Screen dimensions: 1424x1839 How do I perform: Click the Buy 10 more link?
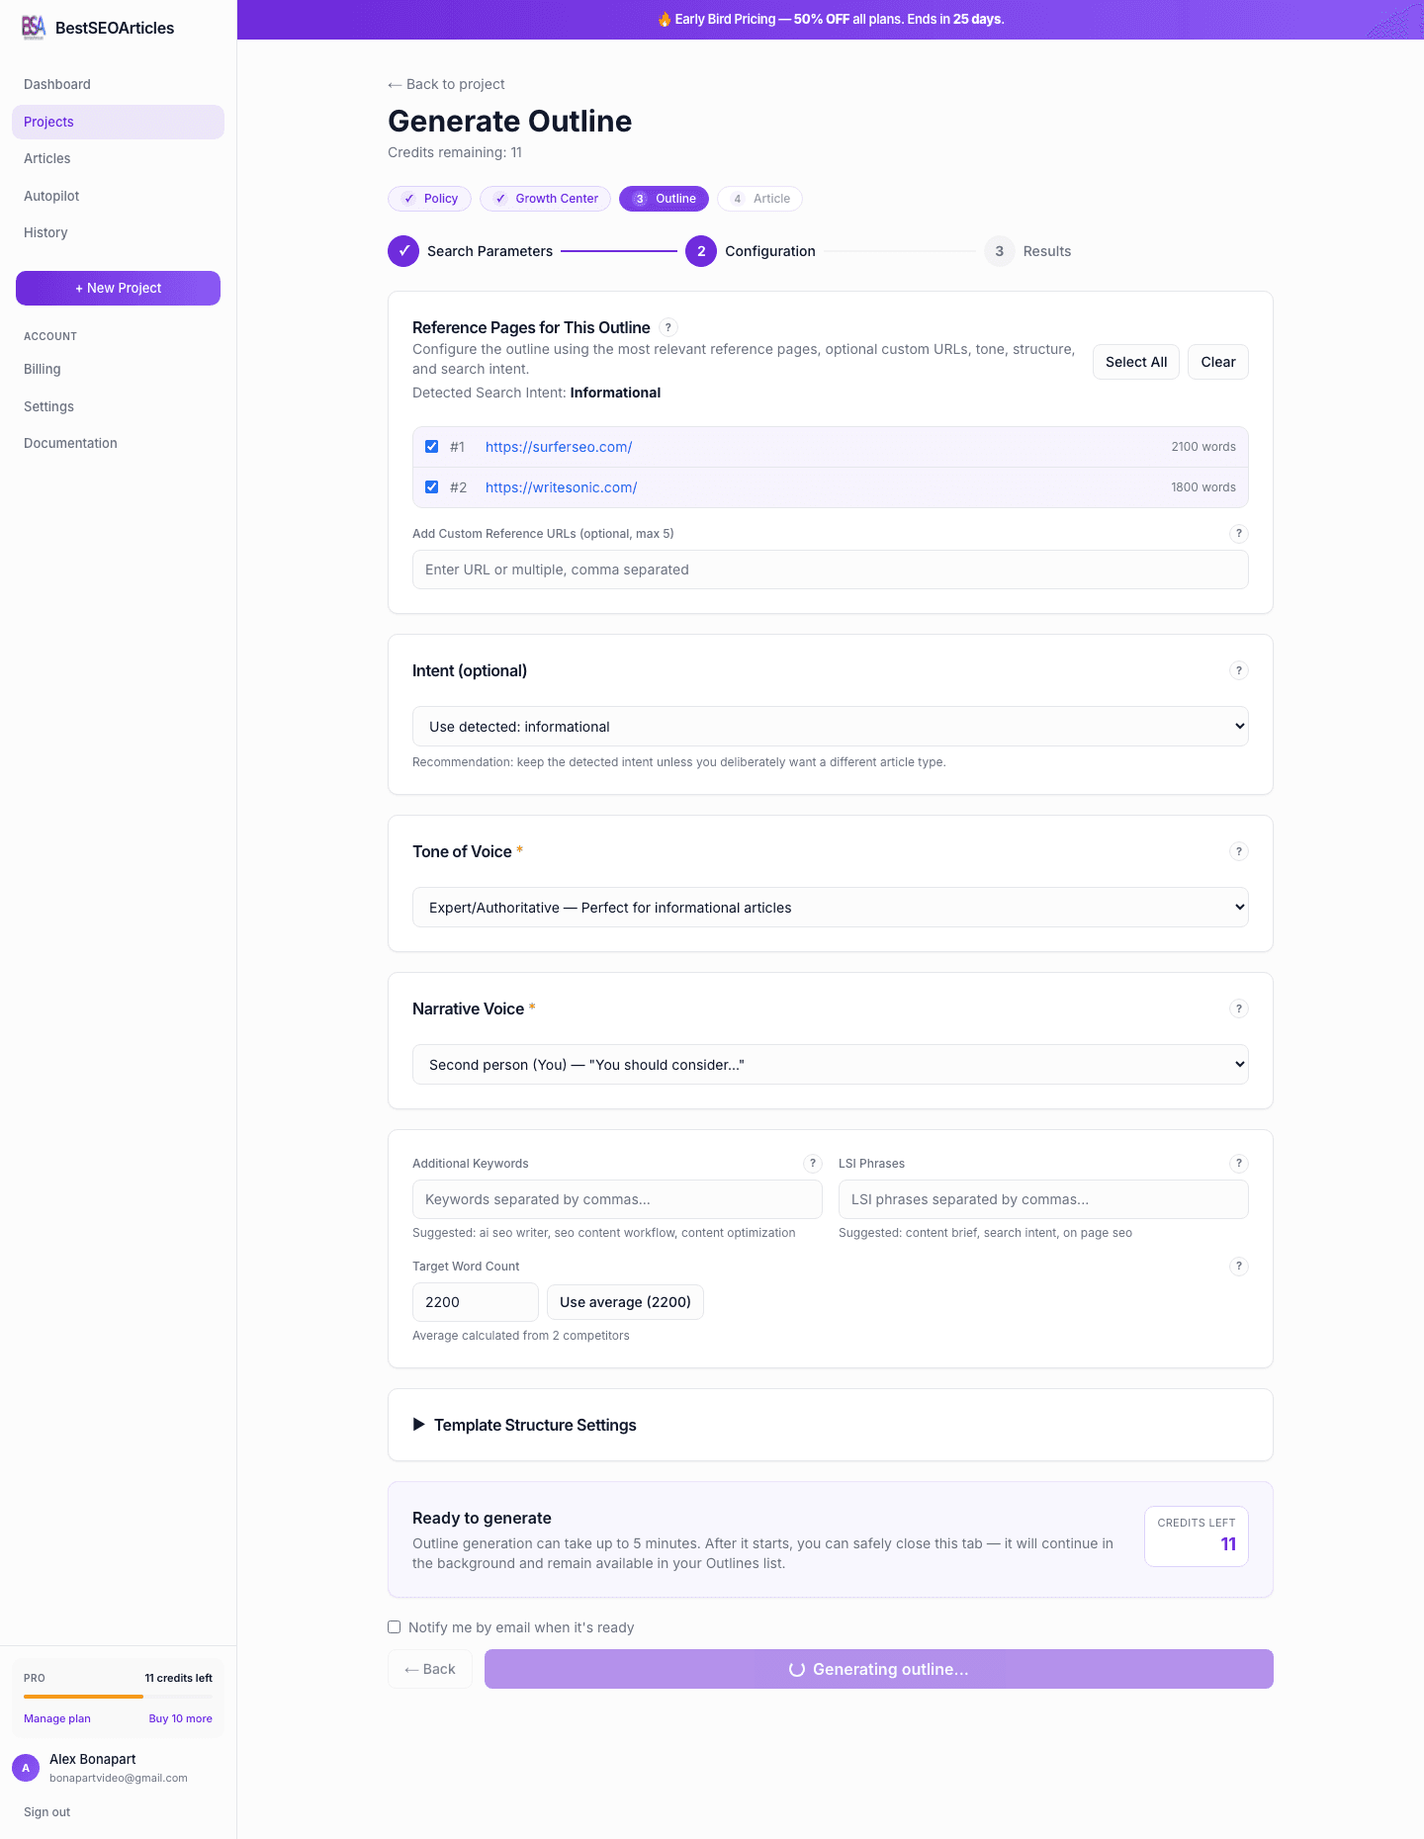point(180,1718)
